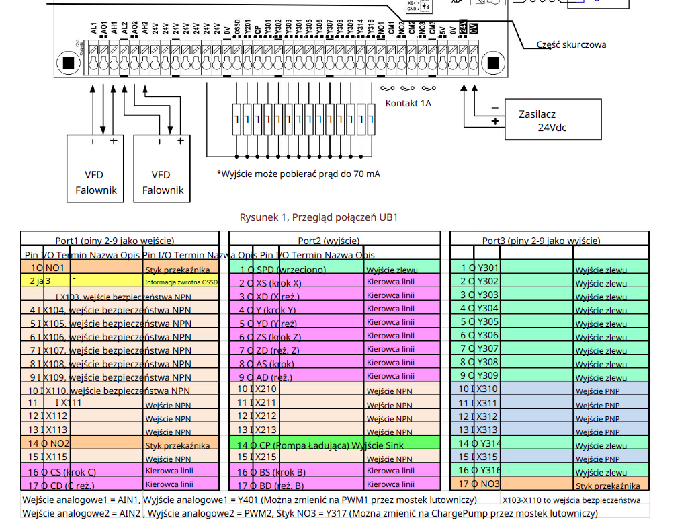Image resolution: width=690 pixels, height=532 pixels.
Task: Click the "CD (C reż.)" cell
Action: [x=72, y=486]
